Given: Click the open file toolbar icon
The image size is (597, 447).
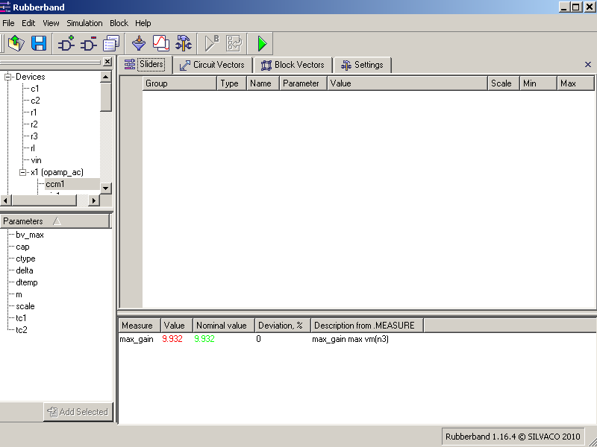Looking at the screenshot, I should pos(16,43).
